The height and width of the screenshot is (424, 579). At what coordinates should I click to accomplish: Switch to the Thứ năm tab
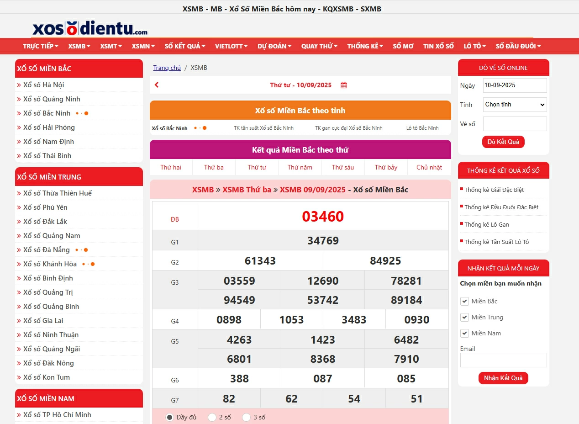click(300, 167)
